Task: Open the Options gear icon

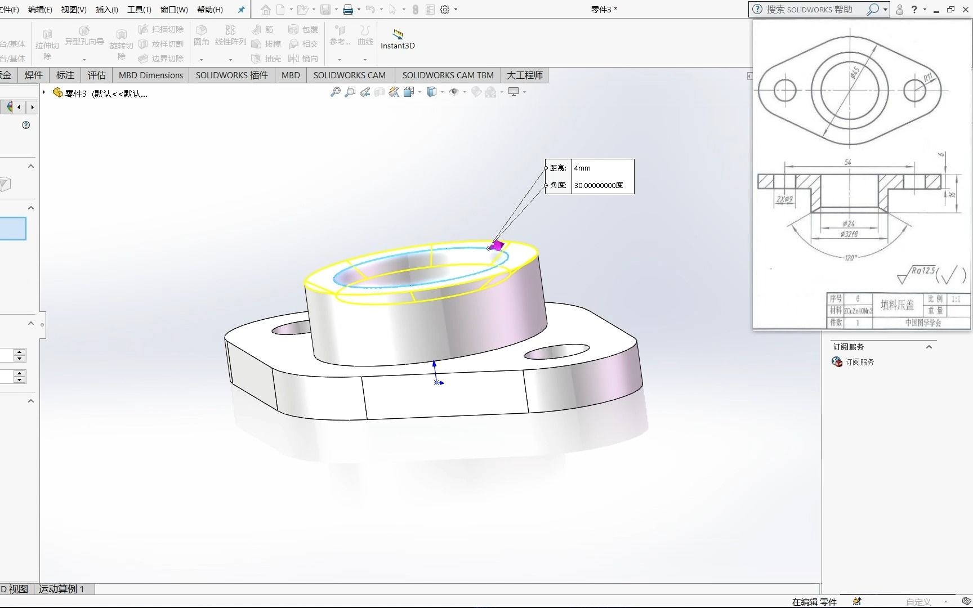Action: (445, 10)
